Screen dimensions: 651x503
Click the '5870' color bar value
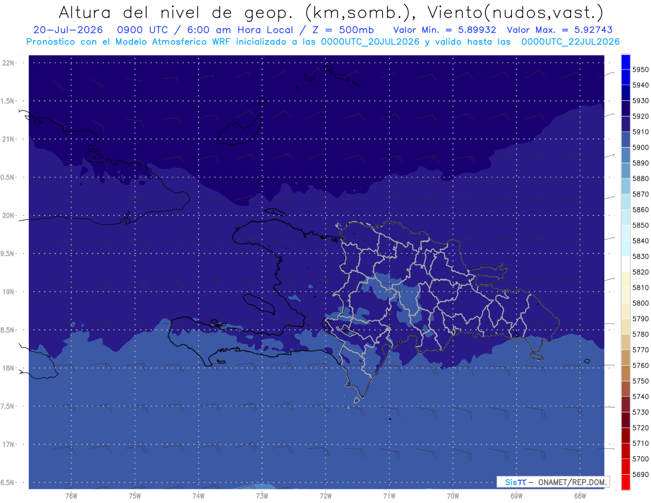coord(641,194)
